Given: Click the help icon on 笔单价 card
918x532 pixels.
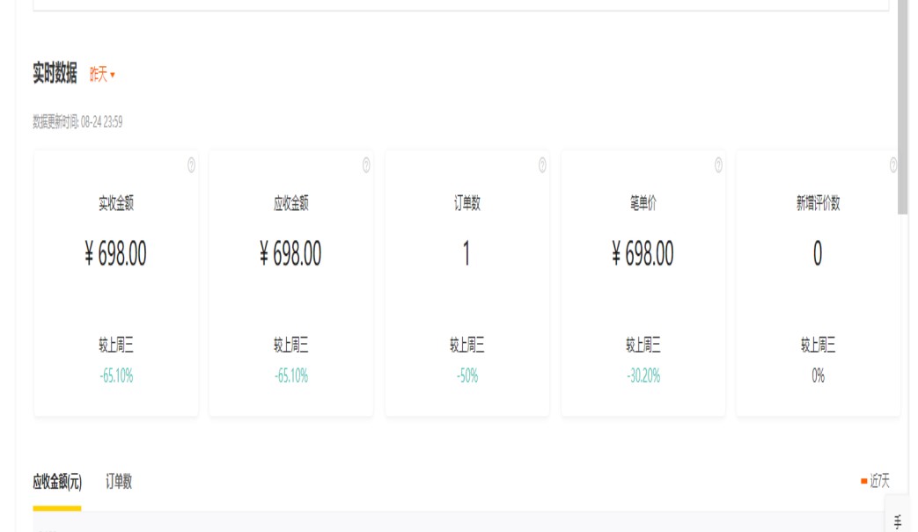Looking at the screenshot, I should [x=718, y=165].
